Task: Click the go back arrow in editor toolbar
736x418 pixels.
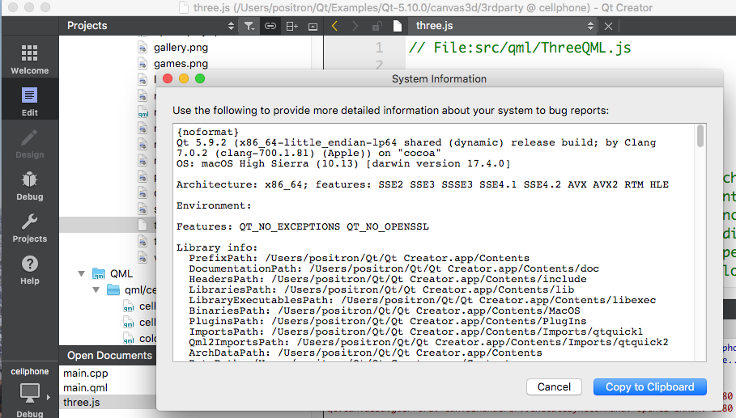Action: [x=335, y=26]
